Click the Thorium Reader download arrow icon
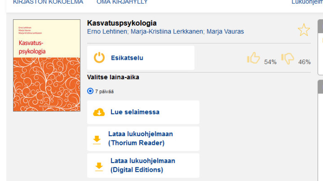Viewport: 323px width, 181px height. (x=97, y=139)
